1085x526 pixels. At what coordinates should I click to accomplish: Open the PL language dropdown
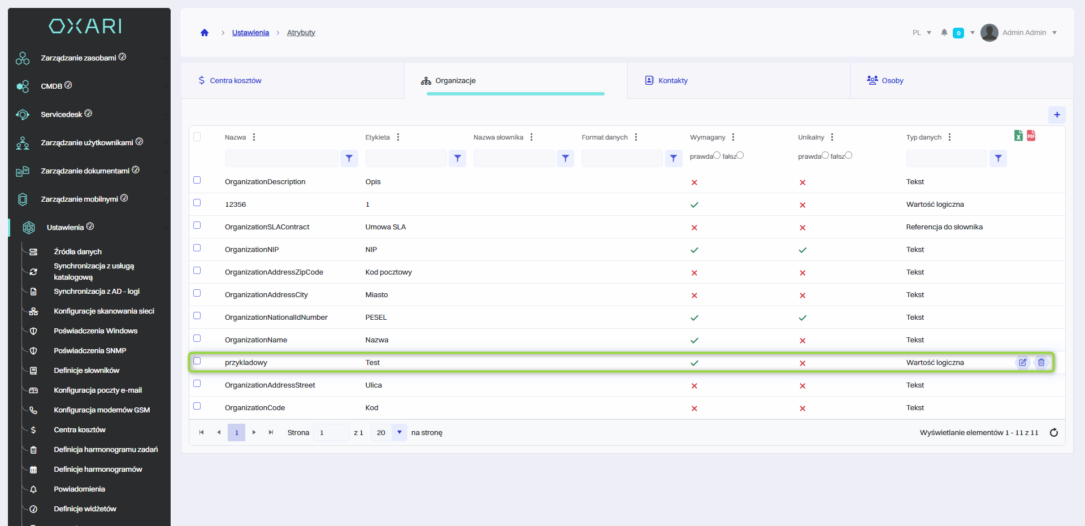pos(922,33)
